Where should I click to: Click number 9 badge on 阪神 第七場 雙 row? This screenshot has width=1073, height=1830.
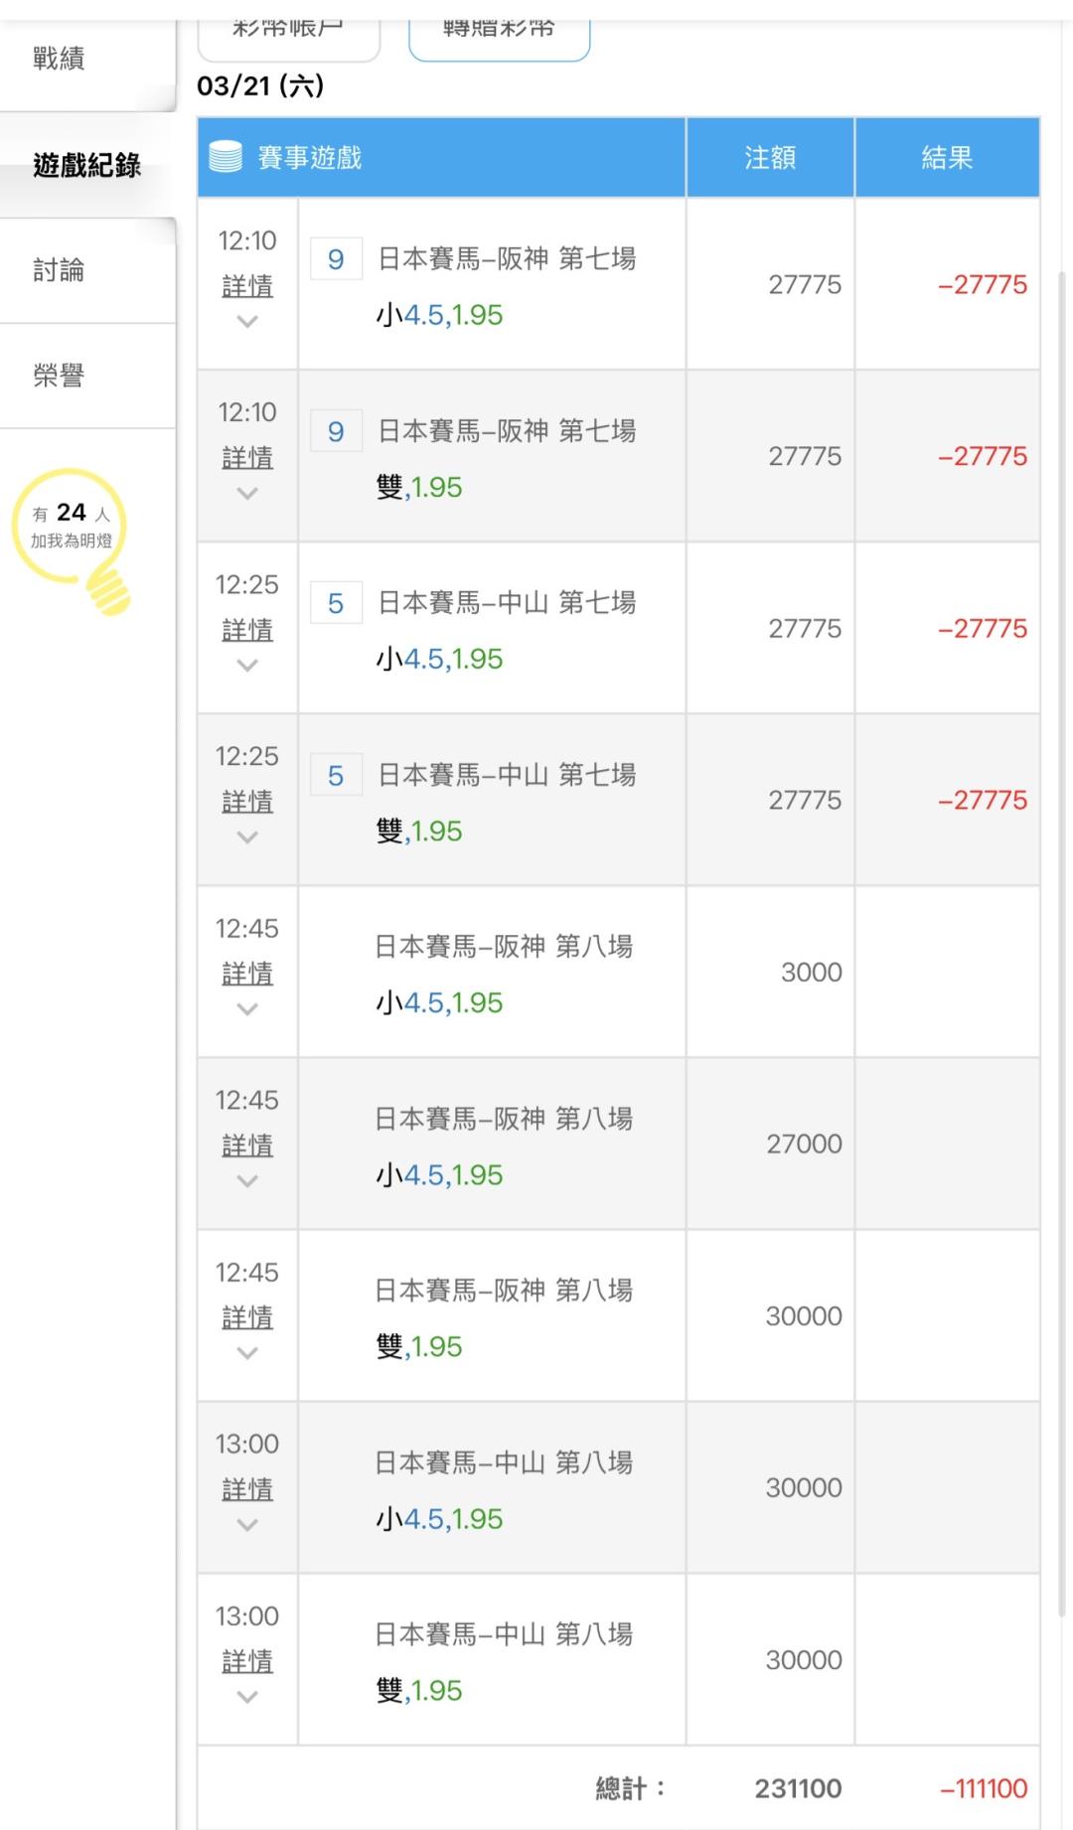point(336,431)
